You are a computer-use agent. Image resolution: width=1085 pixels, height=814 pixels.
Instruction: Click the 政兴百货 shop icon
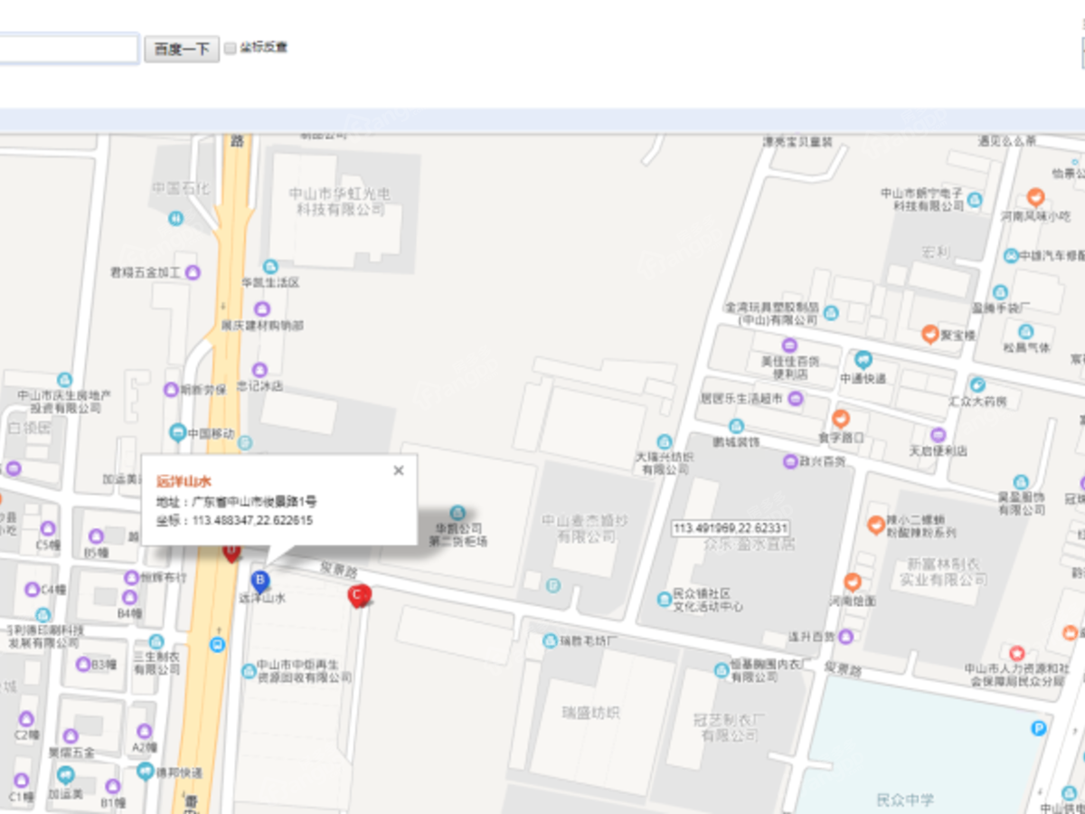click(x=791, y=461)
